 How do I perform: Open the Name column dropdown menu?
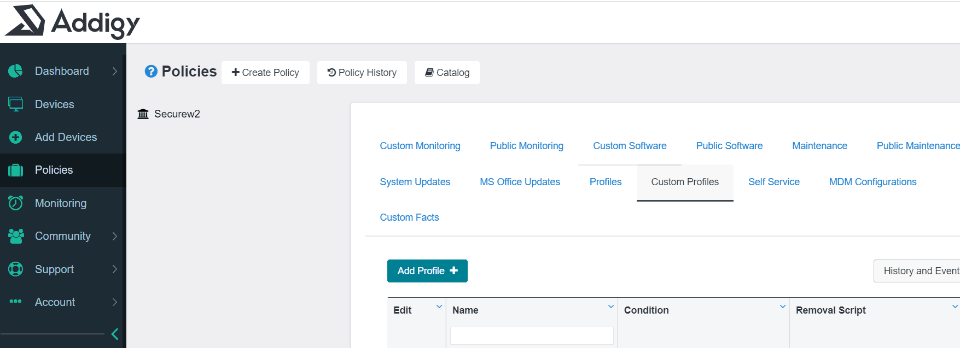pos(611,307)
